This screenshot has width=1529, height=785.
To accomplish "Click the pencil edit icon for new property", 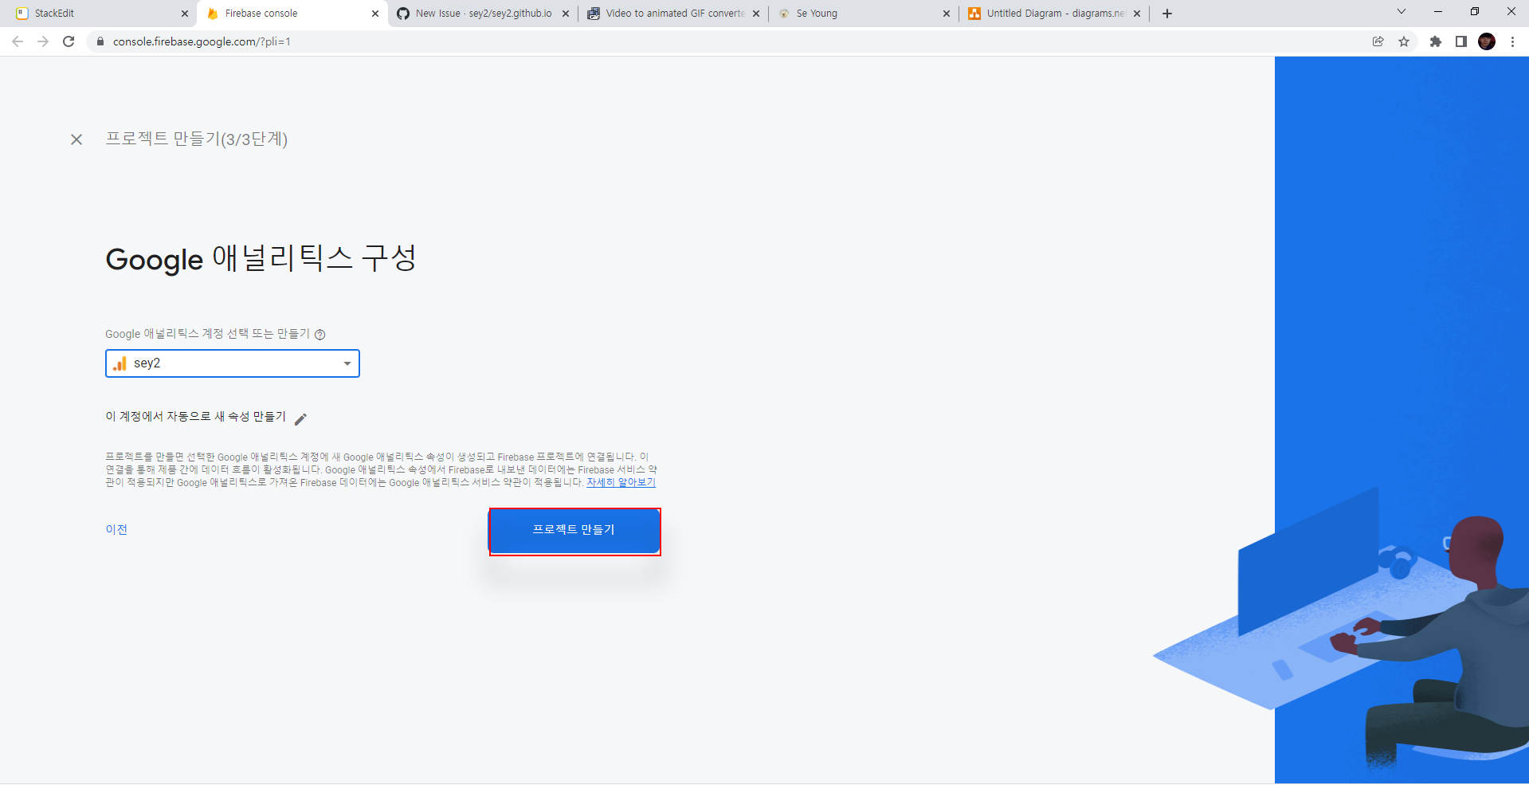I will 300,418.
